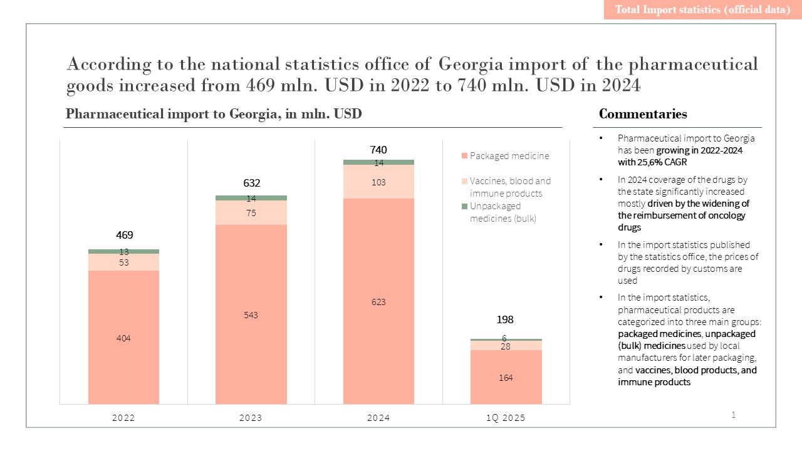Select the 1Q 2025 total label 198
This screenshot has height=451, width=802.
coord(506,320)
